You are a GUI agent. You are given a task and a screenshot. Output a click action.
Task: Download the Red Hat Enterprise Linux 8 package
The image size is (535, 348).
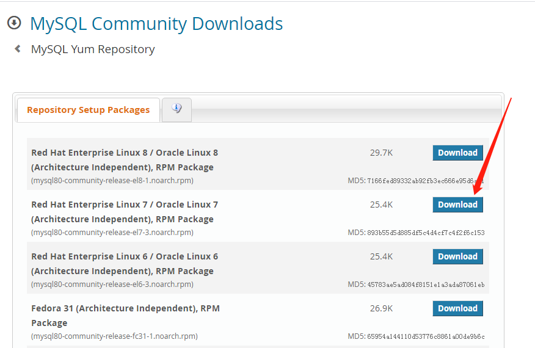[x=457, y=153]
